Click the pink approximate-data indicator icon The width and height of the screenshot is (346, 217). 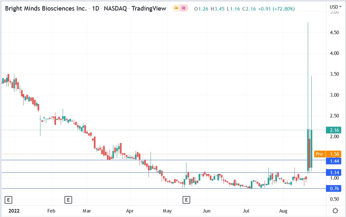point(184,8)
